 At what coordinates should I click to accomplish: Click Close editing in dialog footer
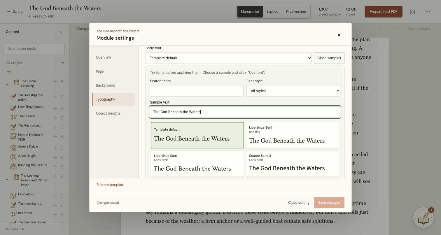tap(299, 203)
